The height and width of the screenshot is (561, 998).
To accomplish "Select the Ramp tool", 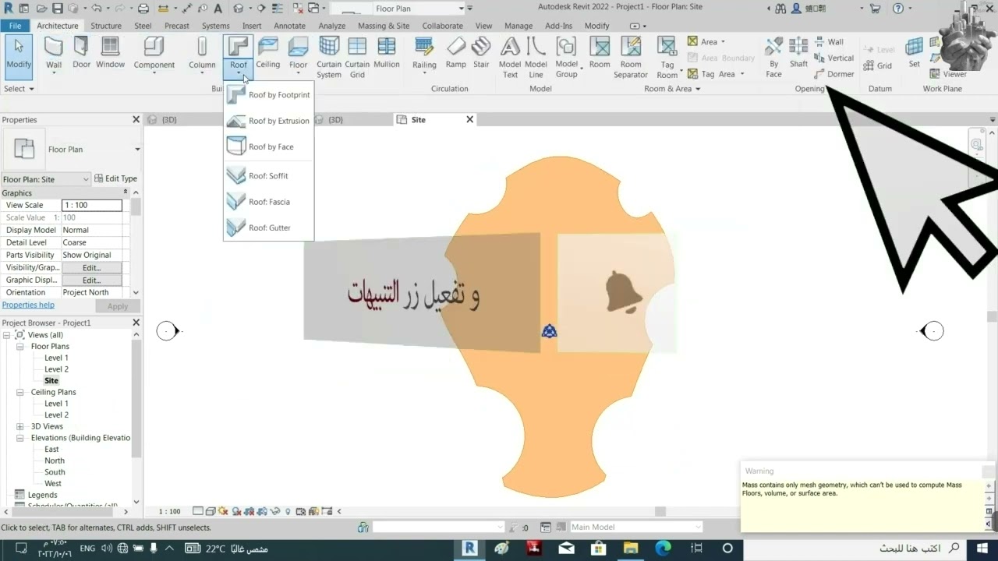I will coord(456,52).
